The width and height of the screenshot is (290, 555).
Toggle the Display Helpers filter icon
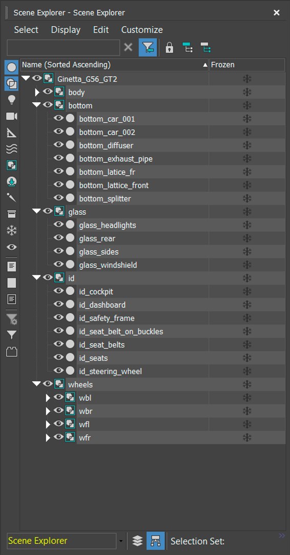tap(12, 133)
